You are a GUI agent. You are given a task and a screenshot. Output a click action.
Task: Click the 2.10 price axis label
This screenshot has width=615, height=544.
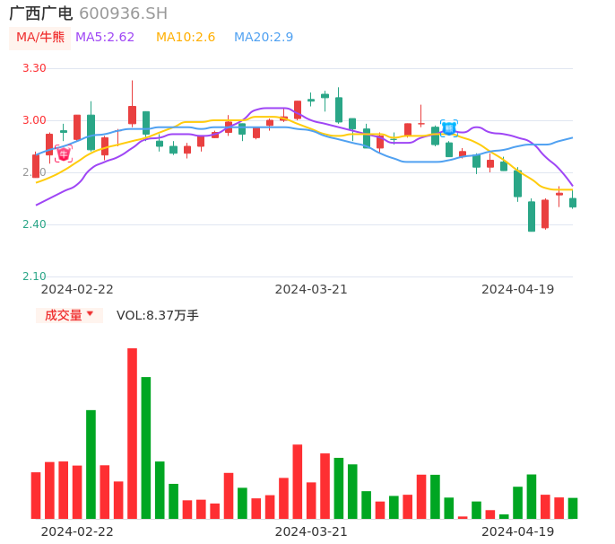[x=34, y=276]
